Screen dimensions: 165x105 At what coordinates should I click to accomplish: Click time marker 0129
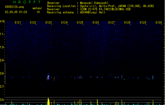pos(143,23)
